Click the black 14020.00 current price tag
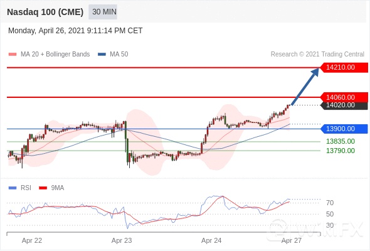This screenshot has width=370, height=251. click(344, 105)
